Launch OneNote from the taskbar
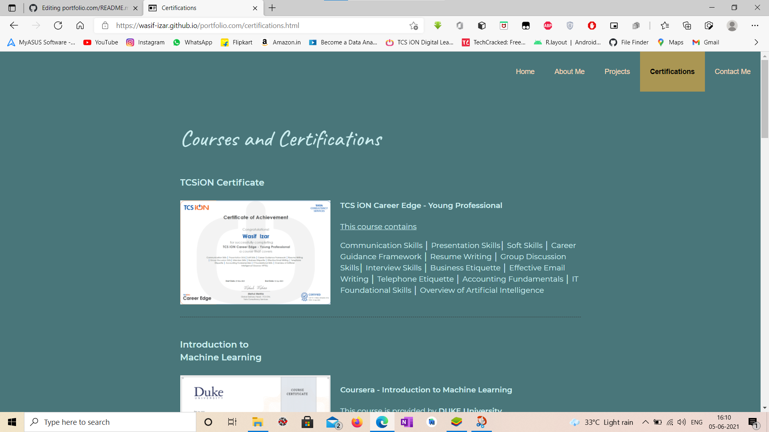Image resolution: width=769 pixels, height=432 pixels. click(x=407, y=422)
